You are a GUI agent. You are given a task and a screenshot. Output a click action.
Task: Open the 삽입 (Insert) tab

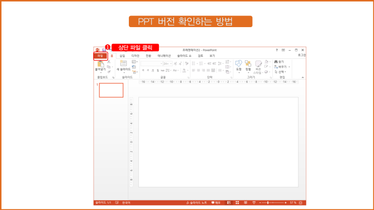[122, 56]
